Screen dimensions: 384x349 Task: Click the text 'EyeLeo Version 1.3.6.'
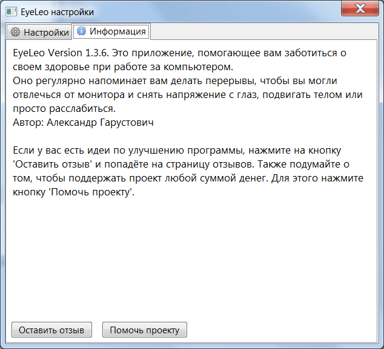click(x=61, y=53)
